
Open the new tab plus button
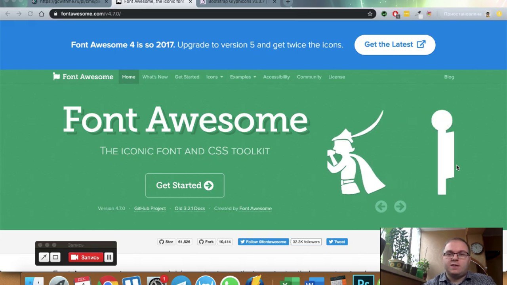(288, 2)
